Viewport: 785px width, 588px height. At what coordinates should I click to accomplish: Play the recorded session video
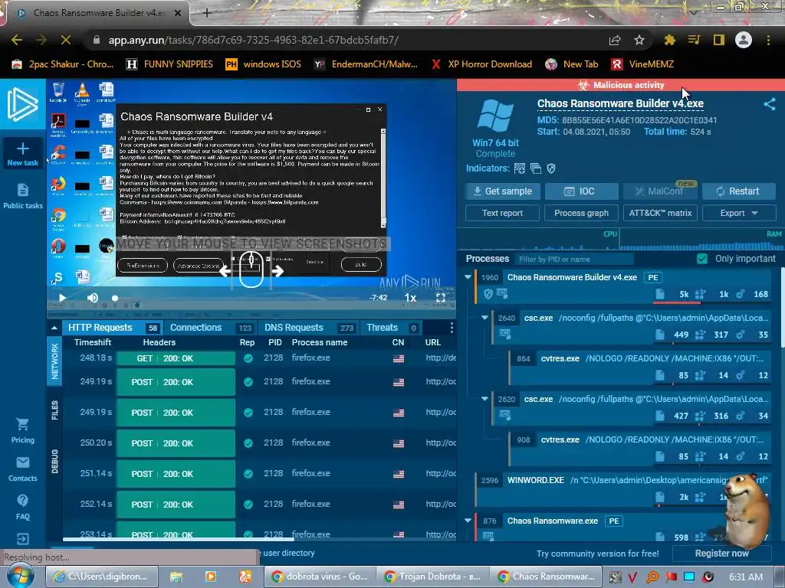point(62,298)
